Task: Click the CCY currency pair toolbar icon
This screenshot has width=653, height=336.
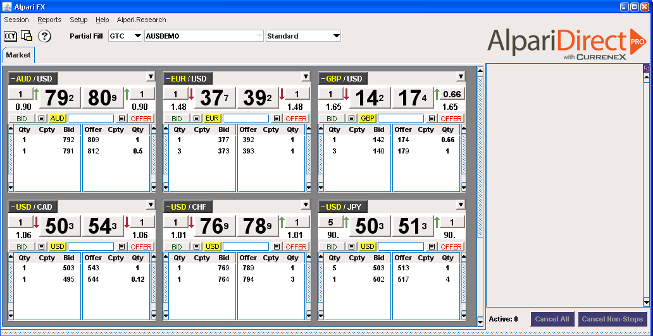Action: pos(10,36)
